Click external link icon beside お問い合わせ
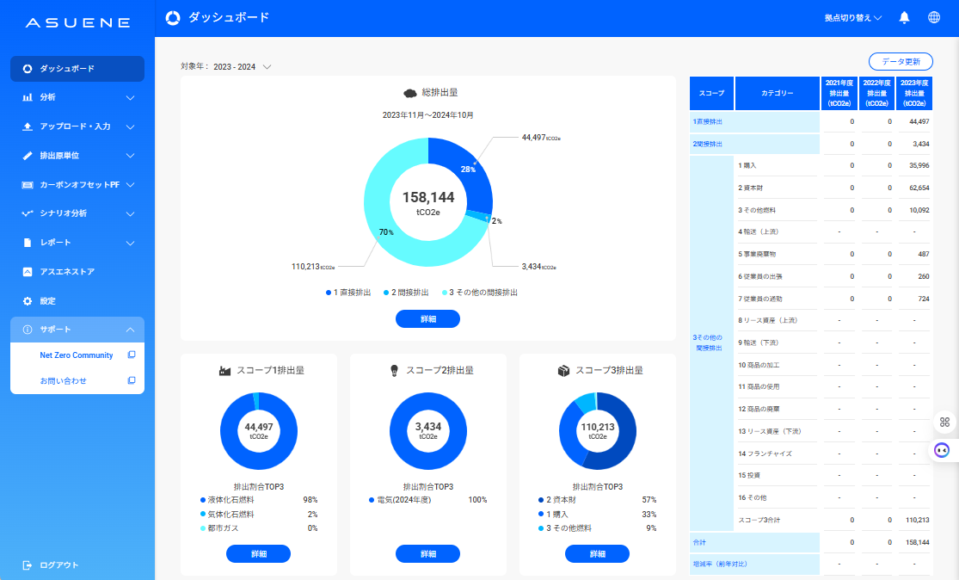This screenshot has width=959, height=580. pos(132,380)
